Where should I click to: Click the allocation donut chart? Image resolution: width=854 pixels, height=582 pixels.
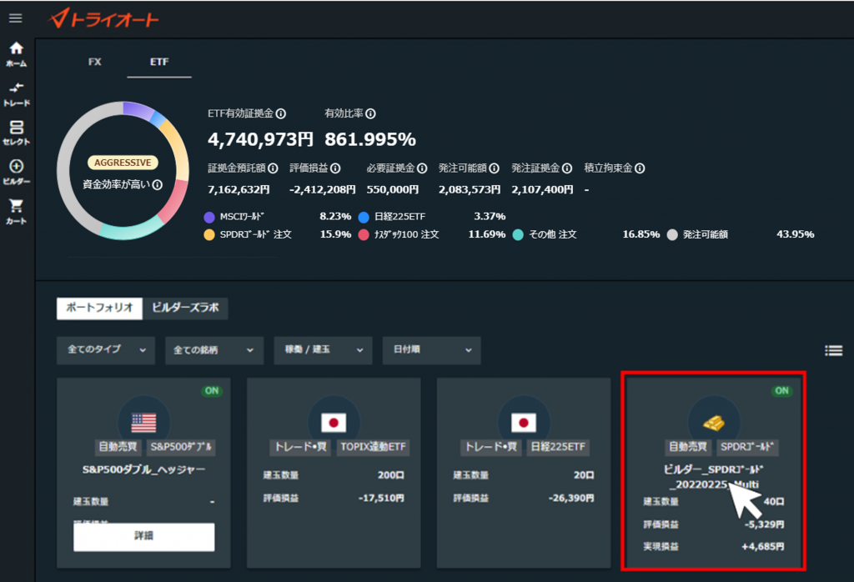pos(123,170)
